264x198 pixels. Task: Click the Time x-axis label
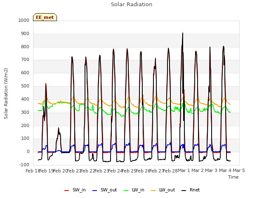233,177
